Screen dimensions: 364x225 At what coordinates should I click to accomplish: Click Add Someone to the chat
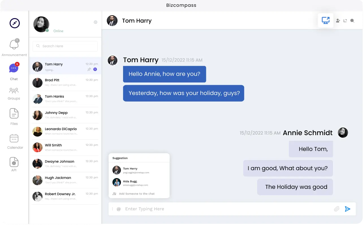[x=137, y=194]
